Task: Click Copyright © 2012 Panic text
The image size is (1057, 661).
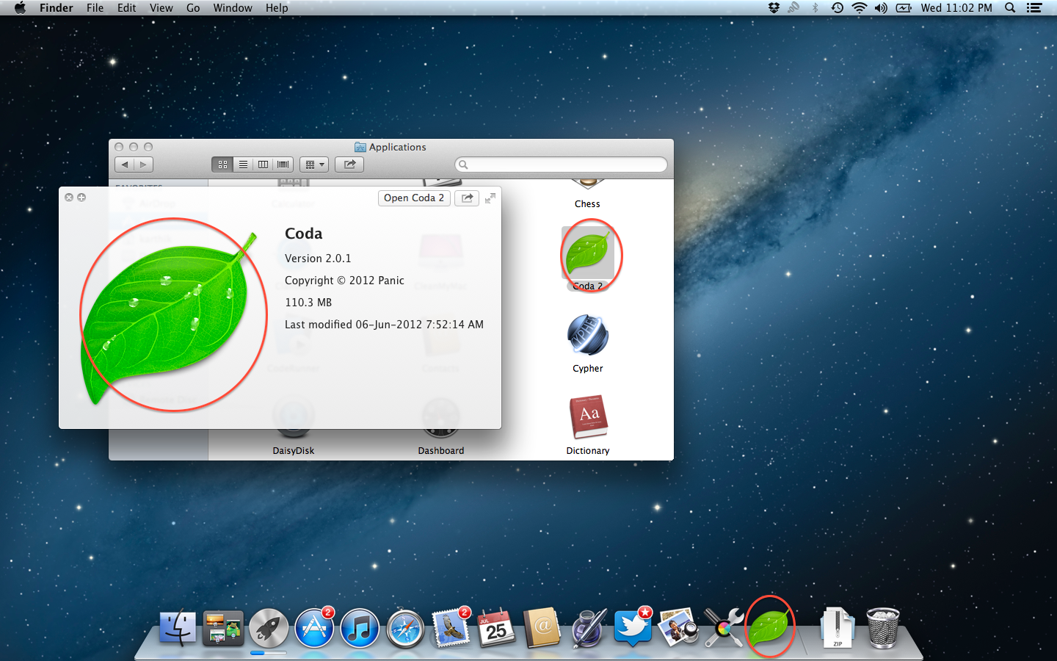Action: [344, 281]
